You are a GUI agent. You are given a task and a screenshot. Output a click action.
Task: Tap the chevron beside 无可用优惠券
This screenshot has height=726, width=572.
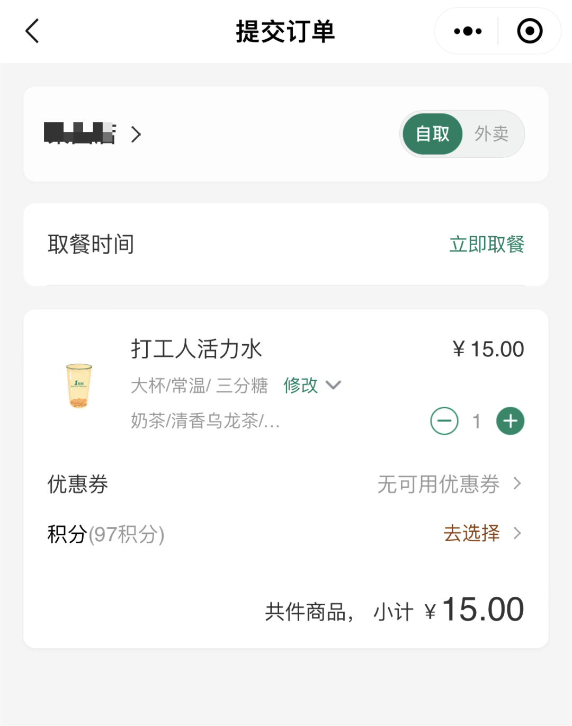(517, 483)
